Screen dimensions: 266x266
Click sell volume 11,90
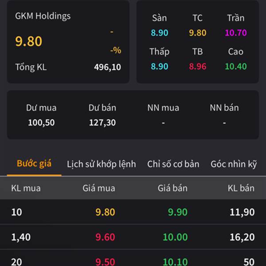pyautogui.click(x=242, y=212)
